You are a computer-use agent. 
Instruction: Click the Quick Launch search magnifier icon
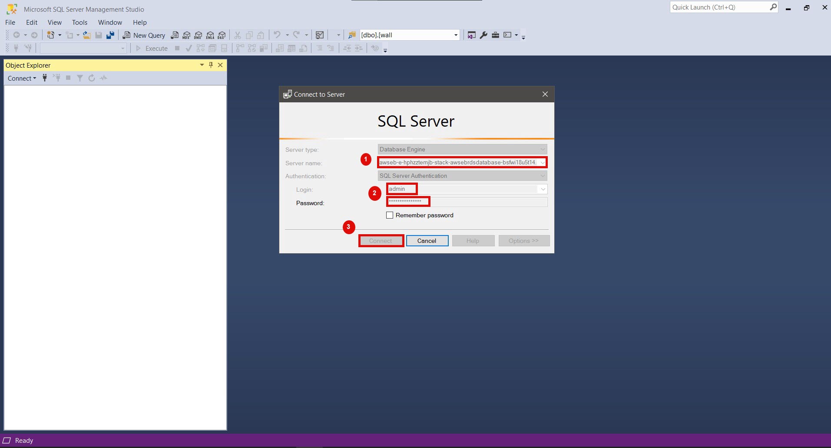pyautogui.click(x=773, y=7)
